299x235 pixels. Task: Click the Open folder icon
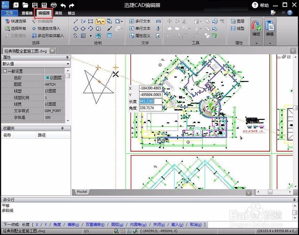(x=25, y=5)
